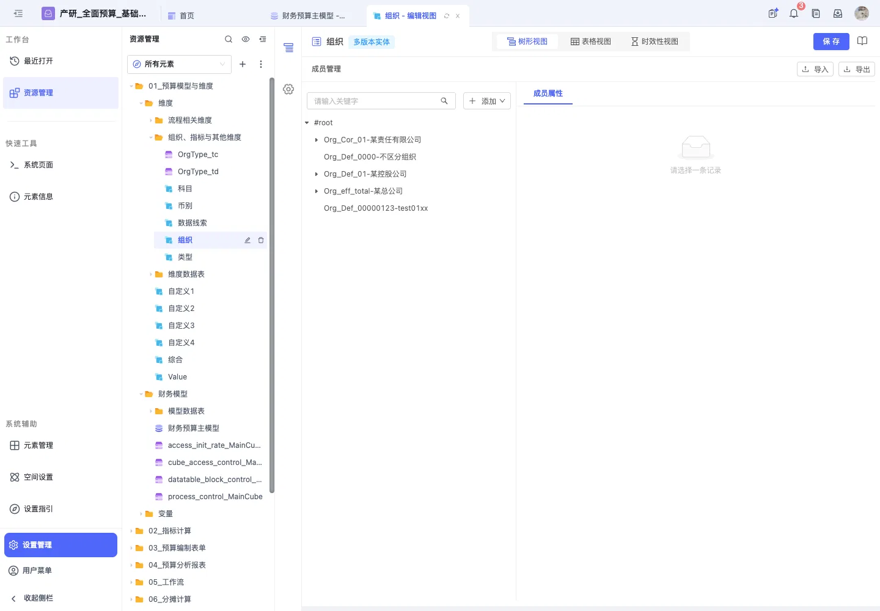The width and height of the screenshot is (880, 611).
Task: Select Org_Def_0000-不区分组织 member
Action: click(370, 157)
